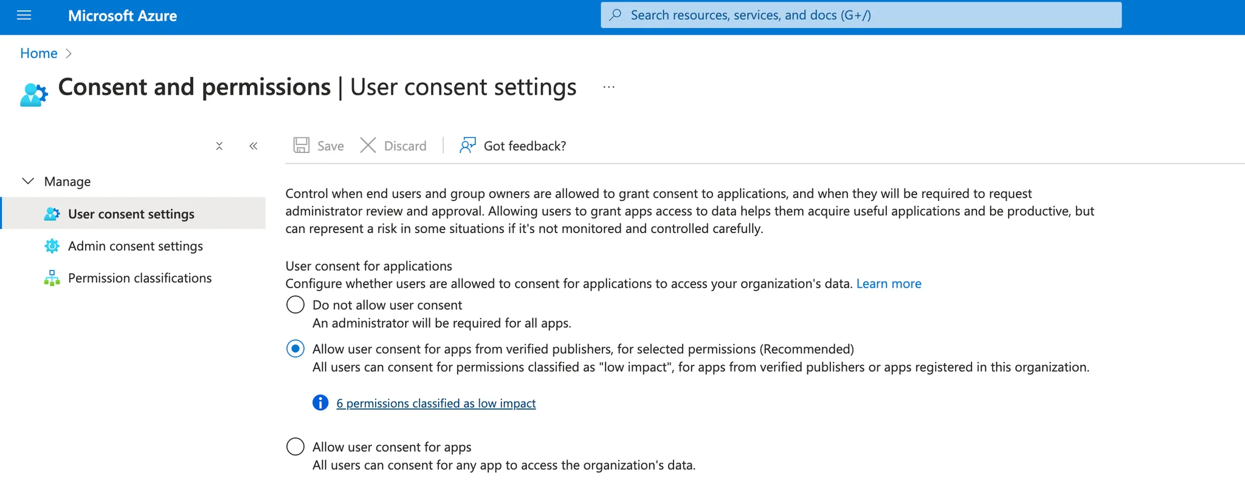Image resolution: width=1245 pixels, height=488 pixels.
Task: Open the more options ellipsis beside the title
Action: coord(609,87)
